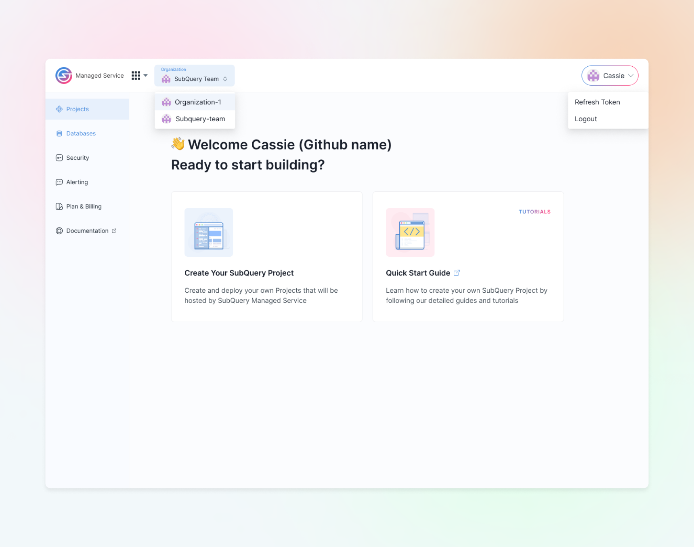The image size is (694, 547).
Task: Click the Documentation lifebuoy icon
Action: pos(59,230)
